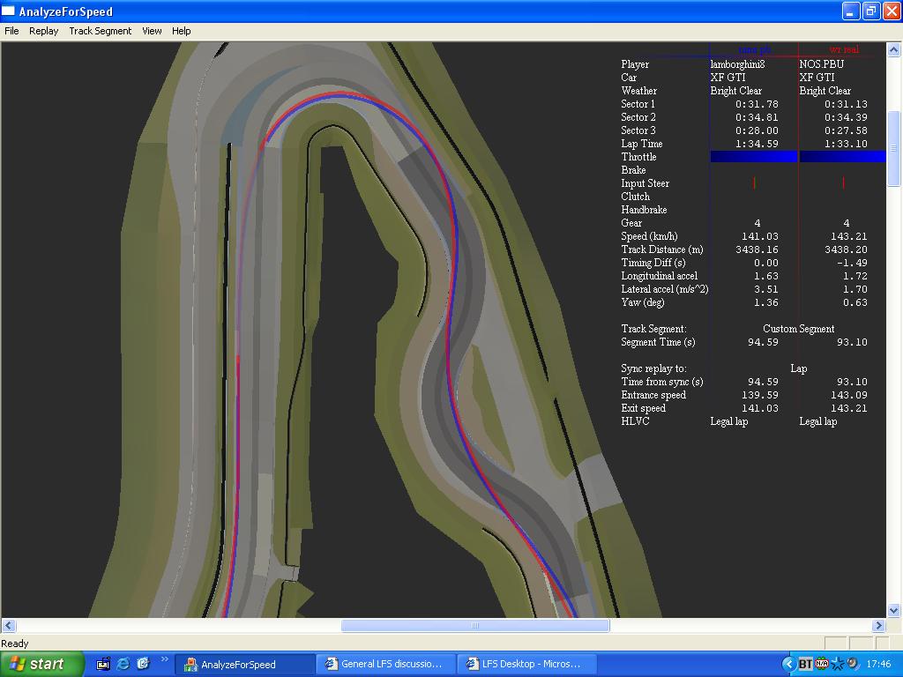903x677 pixels.
Task: Click the Ready status bar text
Action: 14,644
